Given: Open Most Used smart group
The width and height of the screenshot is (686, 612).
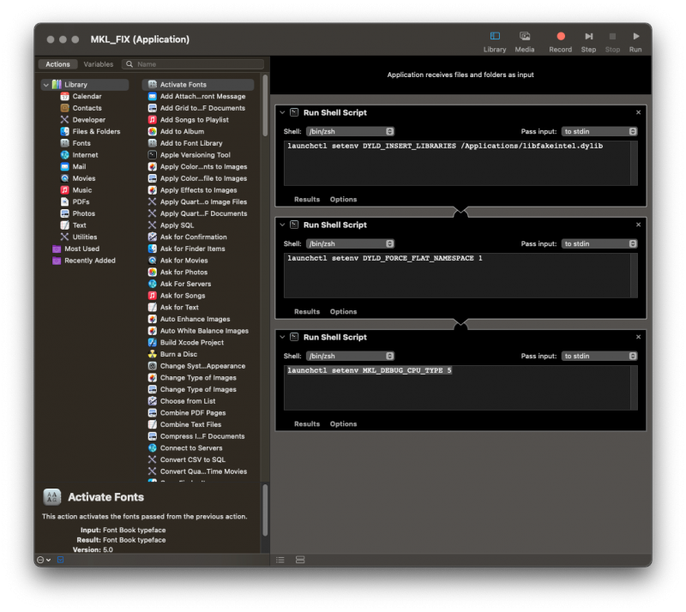Looking at the screenshot, I should [81, 249].
